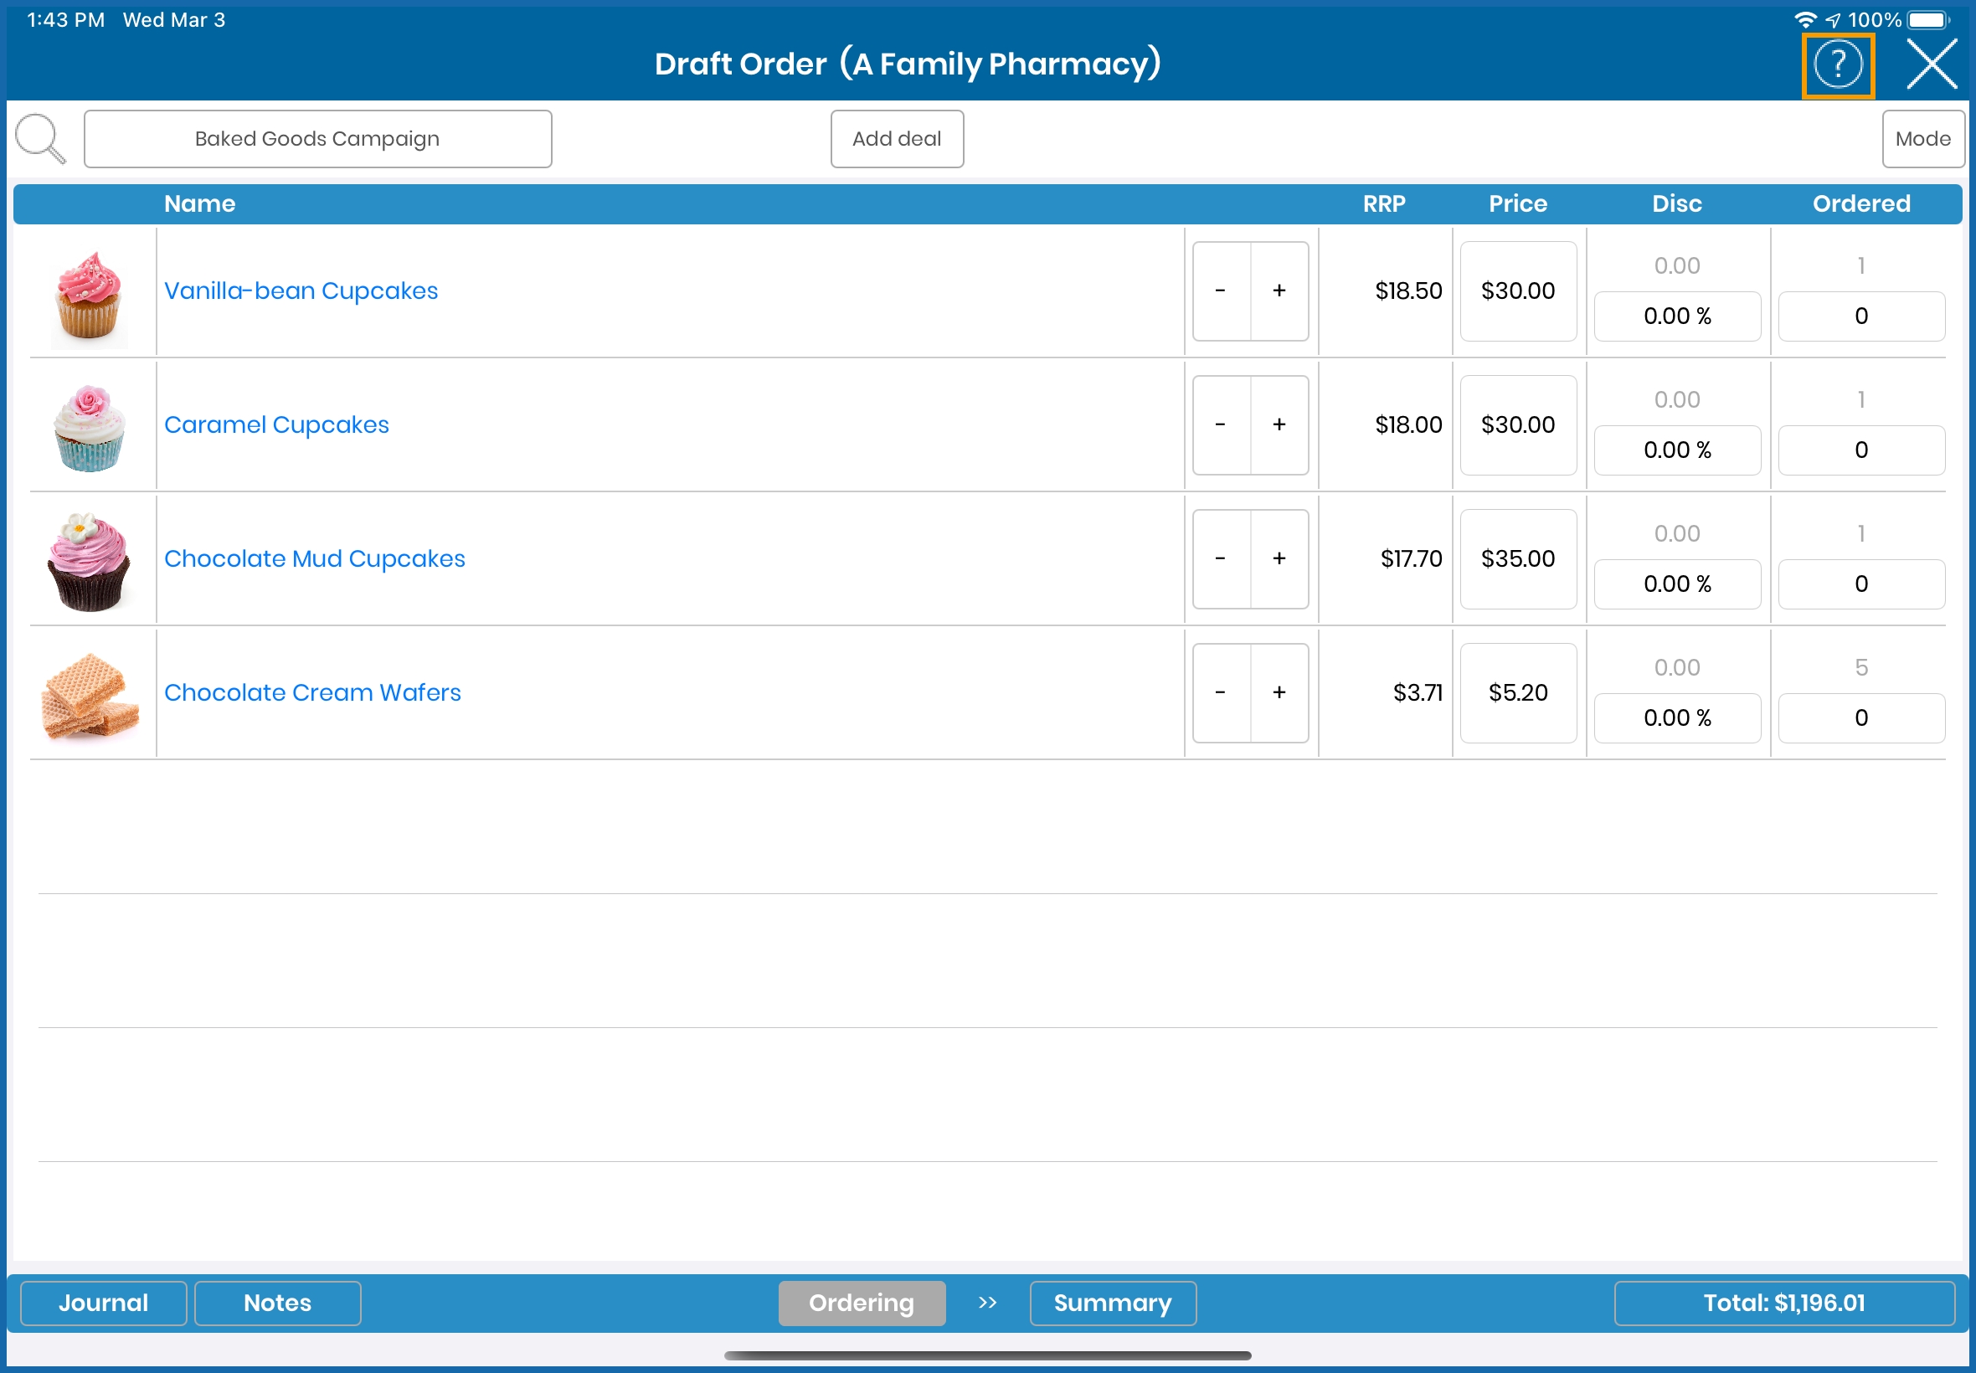Open Chocolate Mud Cupcakes product link

tap(314, 559)
